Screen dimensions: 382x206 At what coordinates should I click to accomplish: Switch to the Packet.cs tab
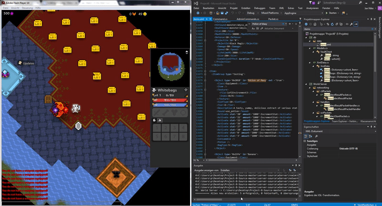(x=273, y=19)
